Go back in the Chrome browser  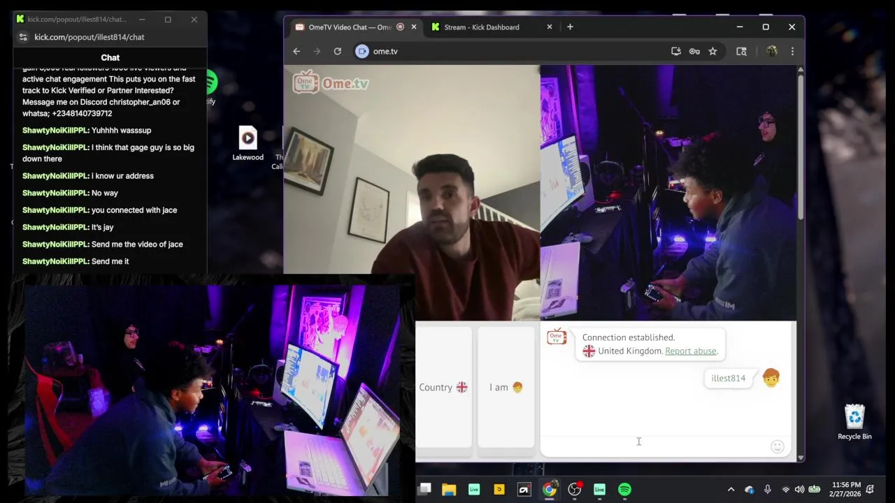pyautogui.click(x=296, y=51)
